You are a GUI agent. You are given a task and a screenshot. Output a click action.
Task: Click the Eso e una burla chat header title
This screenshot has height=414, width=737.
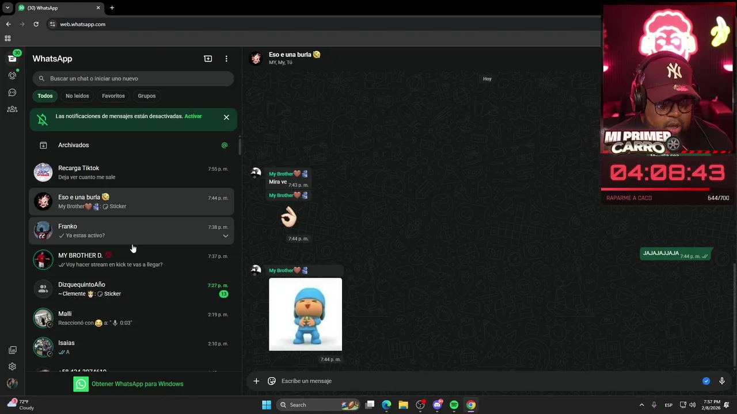pyautogui.click(x=294, y=55)
